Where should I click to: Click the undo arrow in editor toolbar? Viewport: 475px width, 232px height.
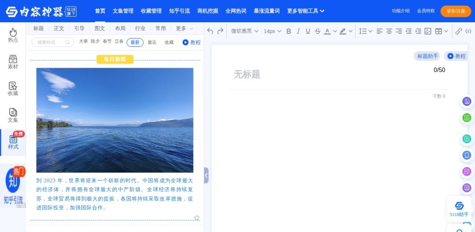[x=210, y=31]
